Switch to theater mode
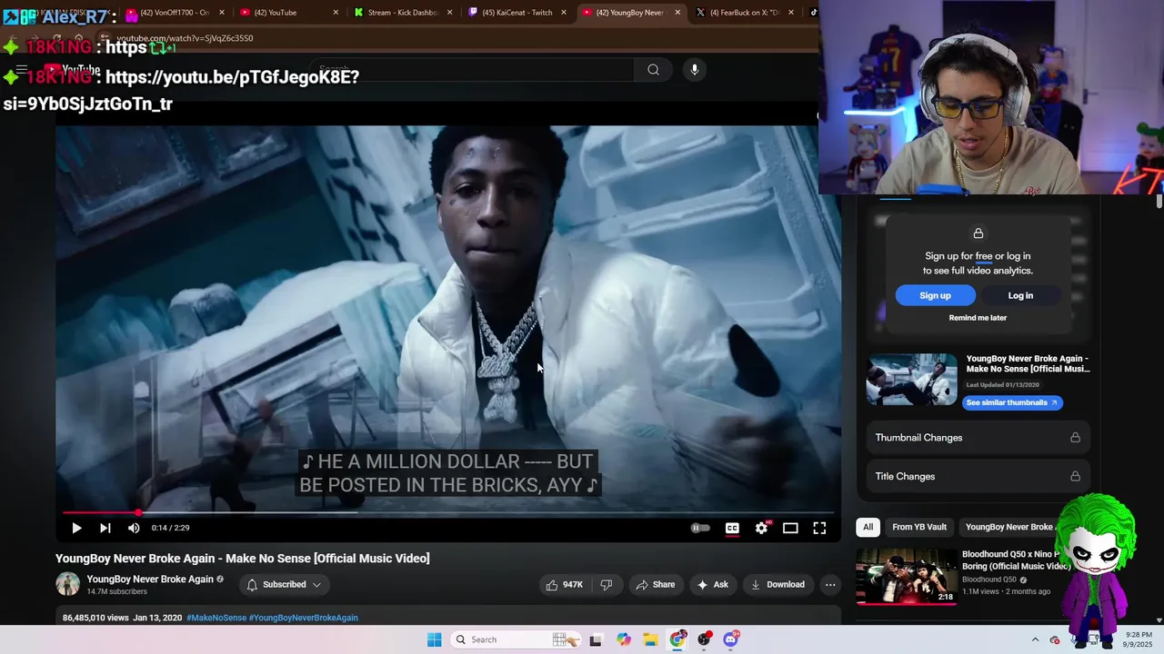The height and width of the screenshot is (654, 1164). point(790,528)
